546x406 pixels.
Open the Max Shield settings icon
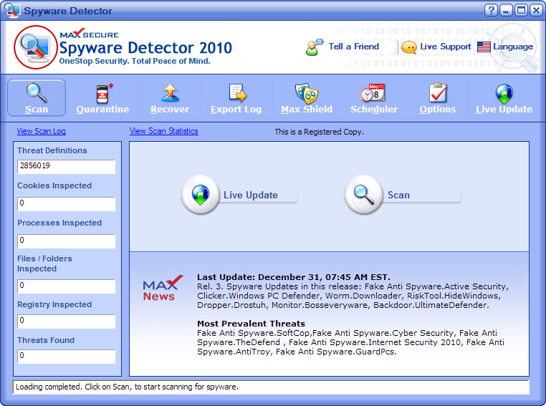coord(306,94)
